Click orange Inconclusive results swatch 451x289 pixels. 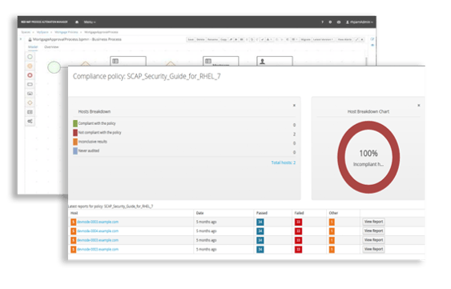pyautogui.click(x=75, y=142)
